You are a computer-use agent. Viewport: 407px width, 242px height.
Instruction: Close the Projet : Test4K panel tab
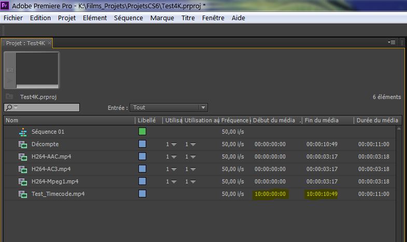coord(49,43)
